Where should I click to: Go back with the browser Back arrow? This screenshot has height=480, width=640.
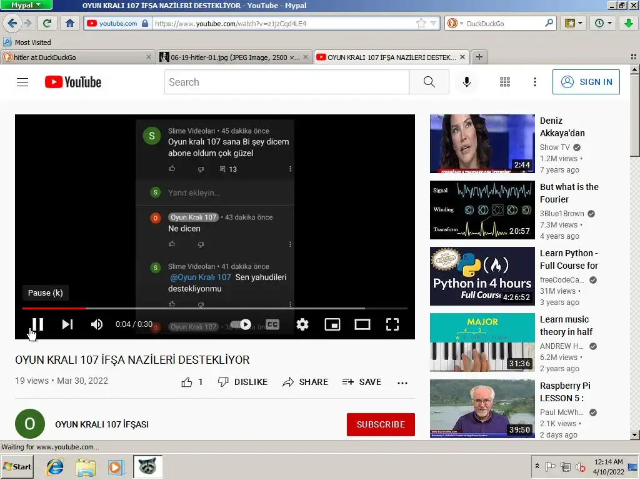[x=12, y=23]
